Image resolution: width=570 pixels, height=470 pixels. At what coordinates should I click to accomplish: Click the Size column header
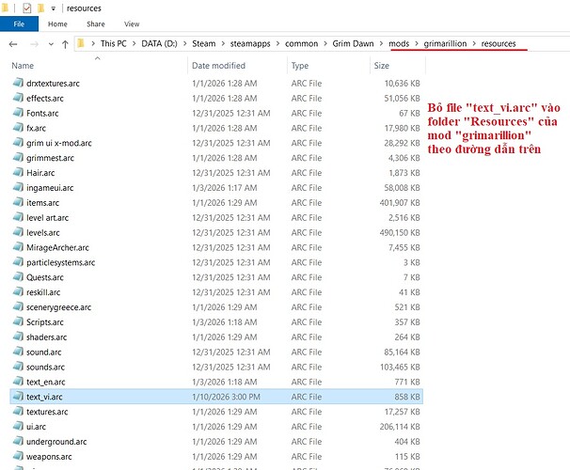pyautogui.click(x=381, y=66)
